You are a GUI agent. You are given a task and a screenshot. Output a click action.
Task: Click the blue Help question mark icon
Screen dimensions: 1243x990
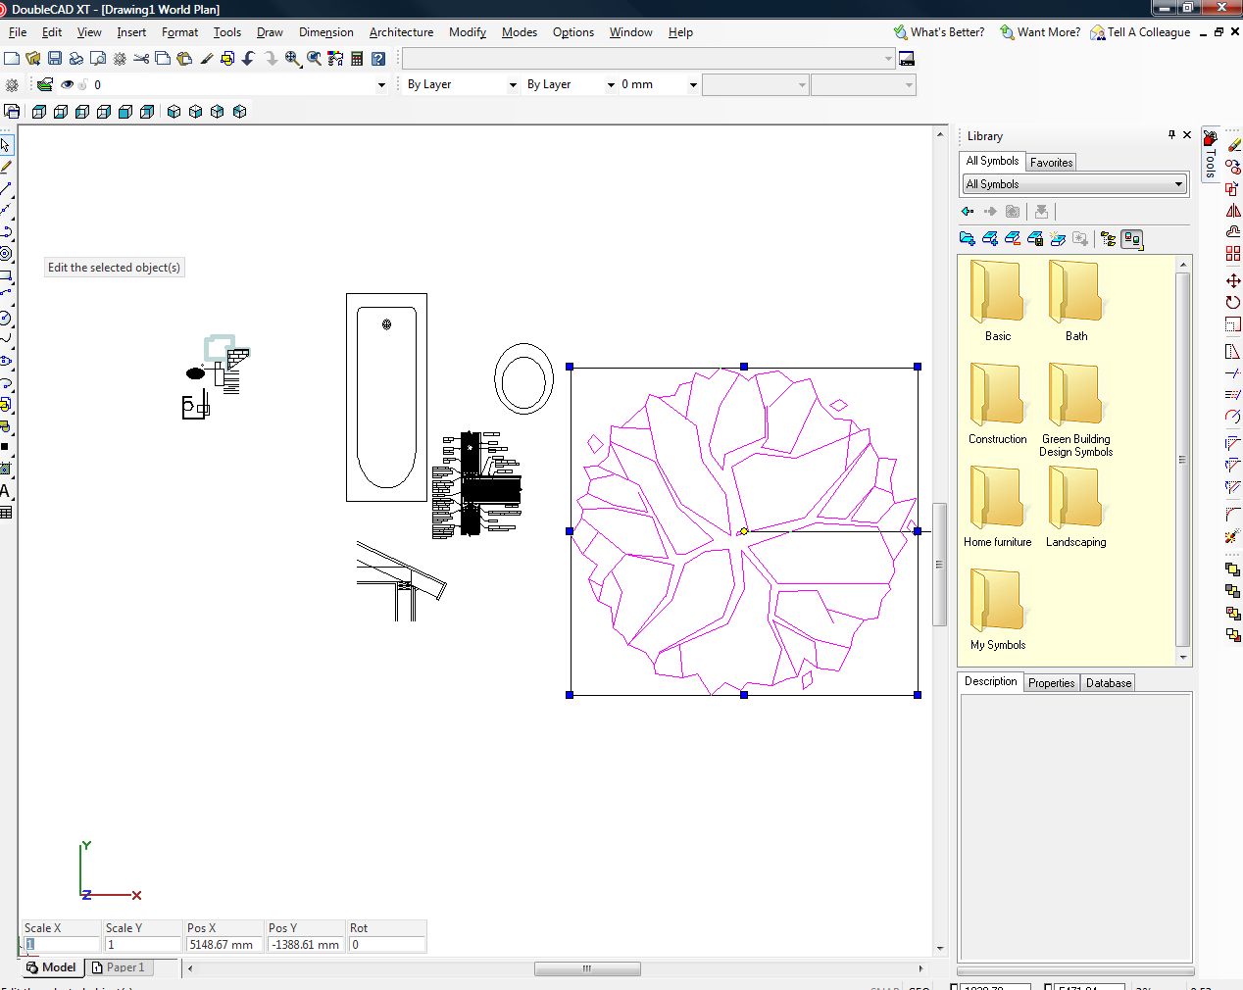[378, 59]
